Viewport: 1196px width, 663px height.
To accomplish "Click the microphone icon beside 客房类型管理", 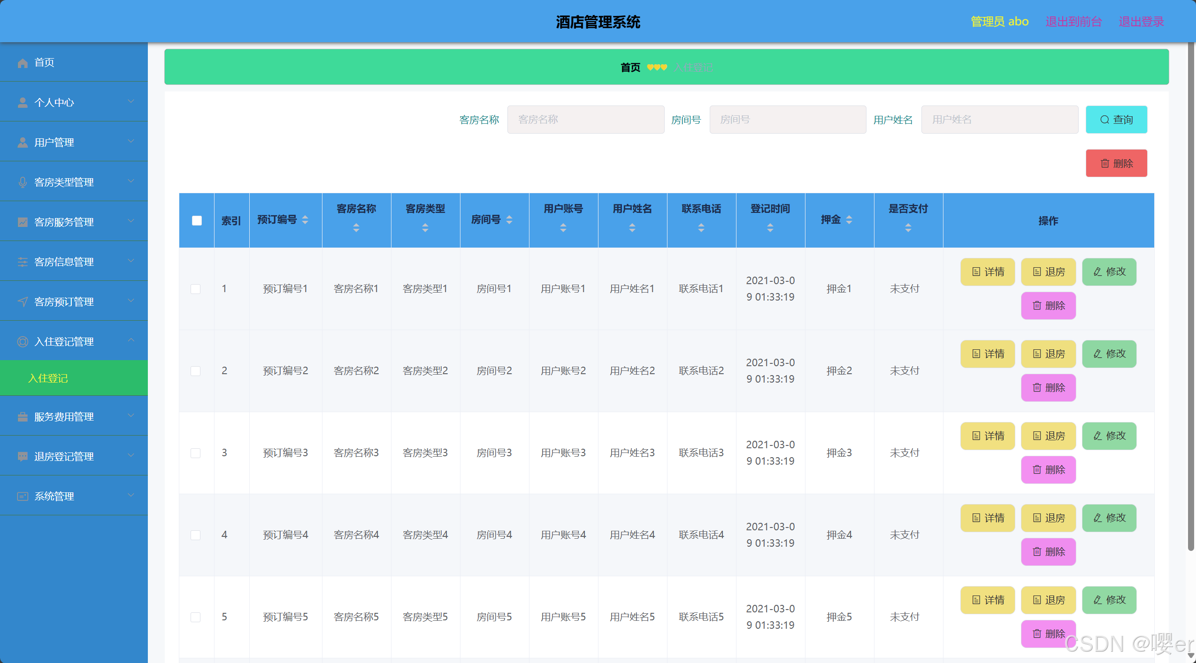I will coord(22,182).
